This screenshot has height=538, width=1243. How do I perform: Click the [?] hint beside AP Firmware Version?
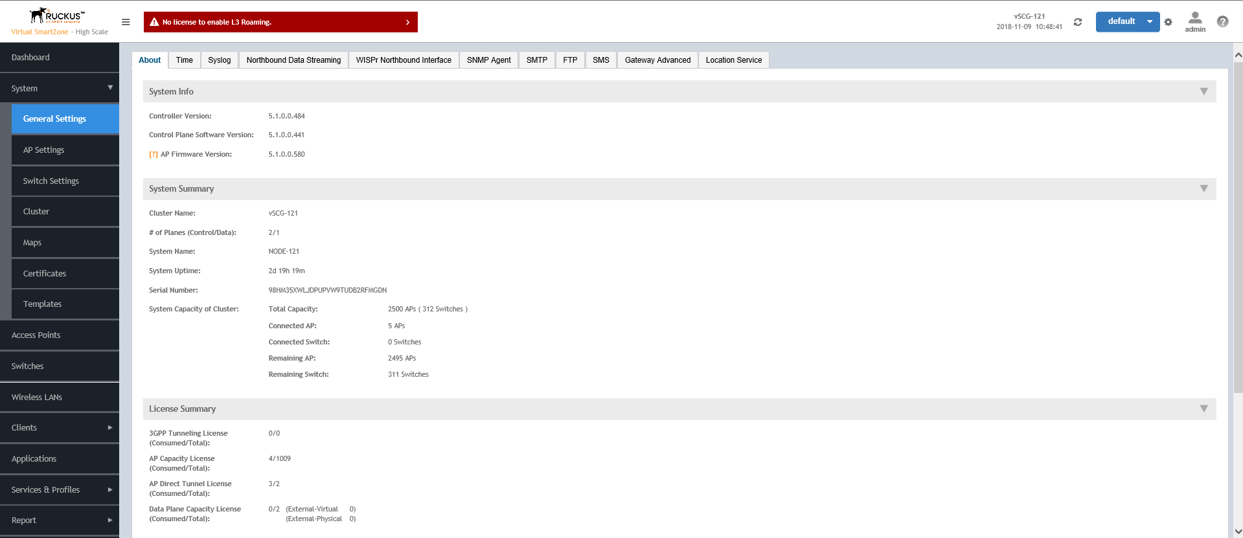pos(154,154)
